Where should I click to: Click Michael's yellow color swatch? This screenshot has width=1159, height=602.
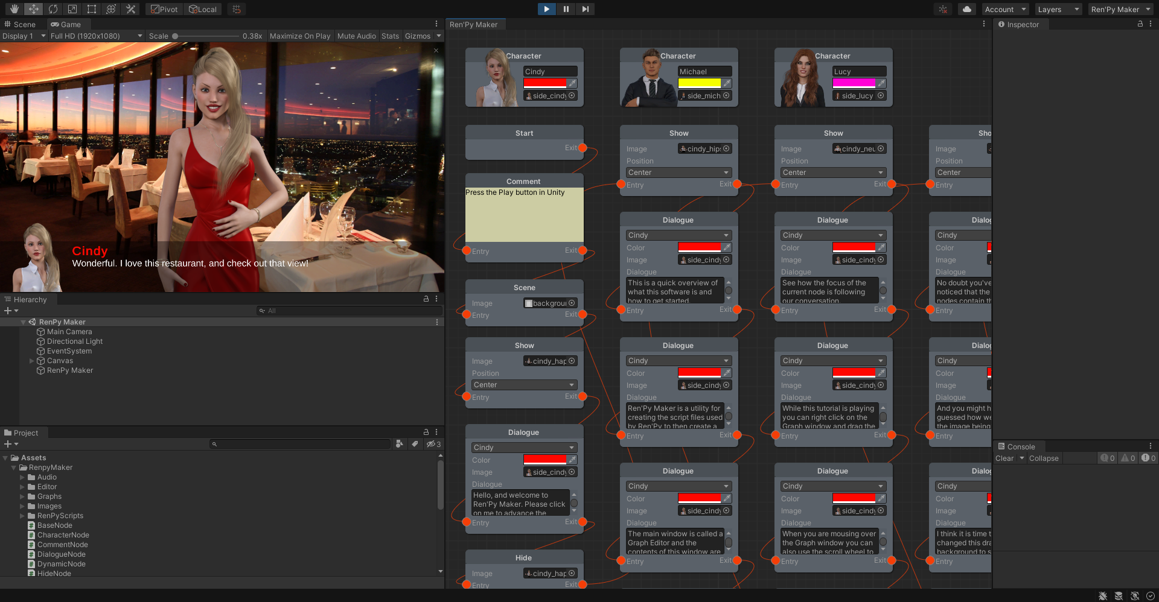coord(699,83)
